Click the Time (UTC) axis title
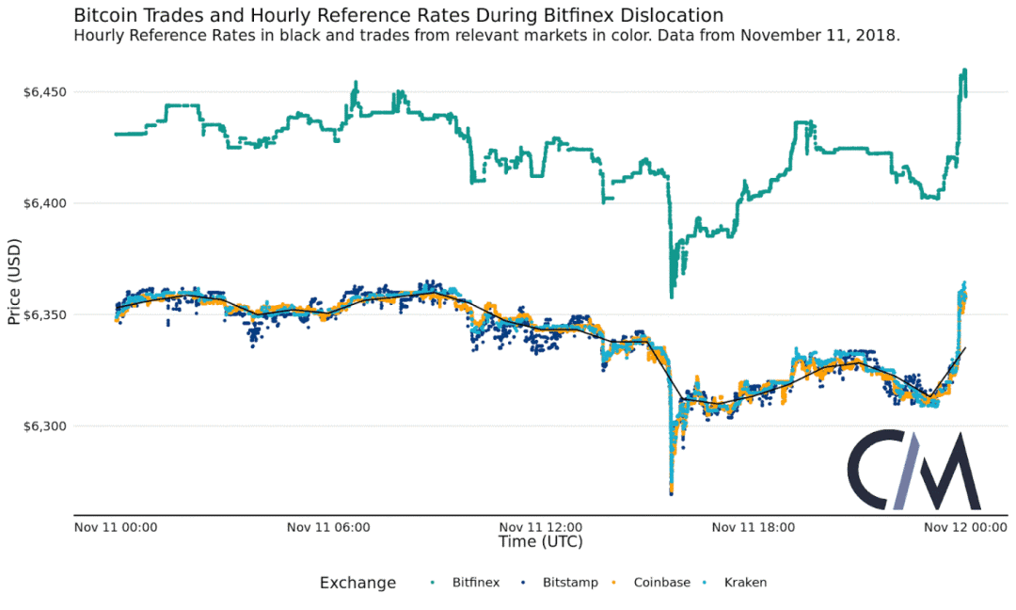1016x610 pixels. pos(540,542)
